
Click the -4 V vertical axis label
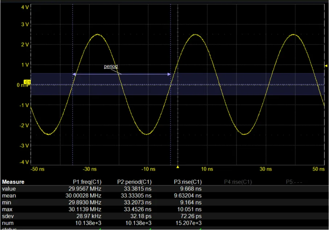24,162
